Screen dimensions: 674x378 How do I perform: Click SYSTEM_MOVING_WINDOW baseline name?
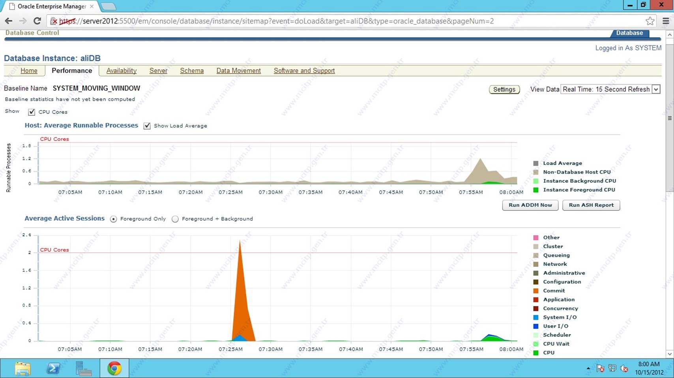tap(96, 89)
